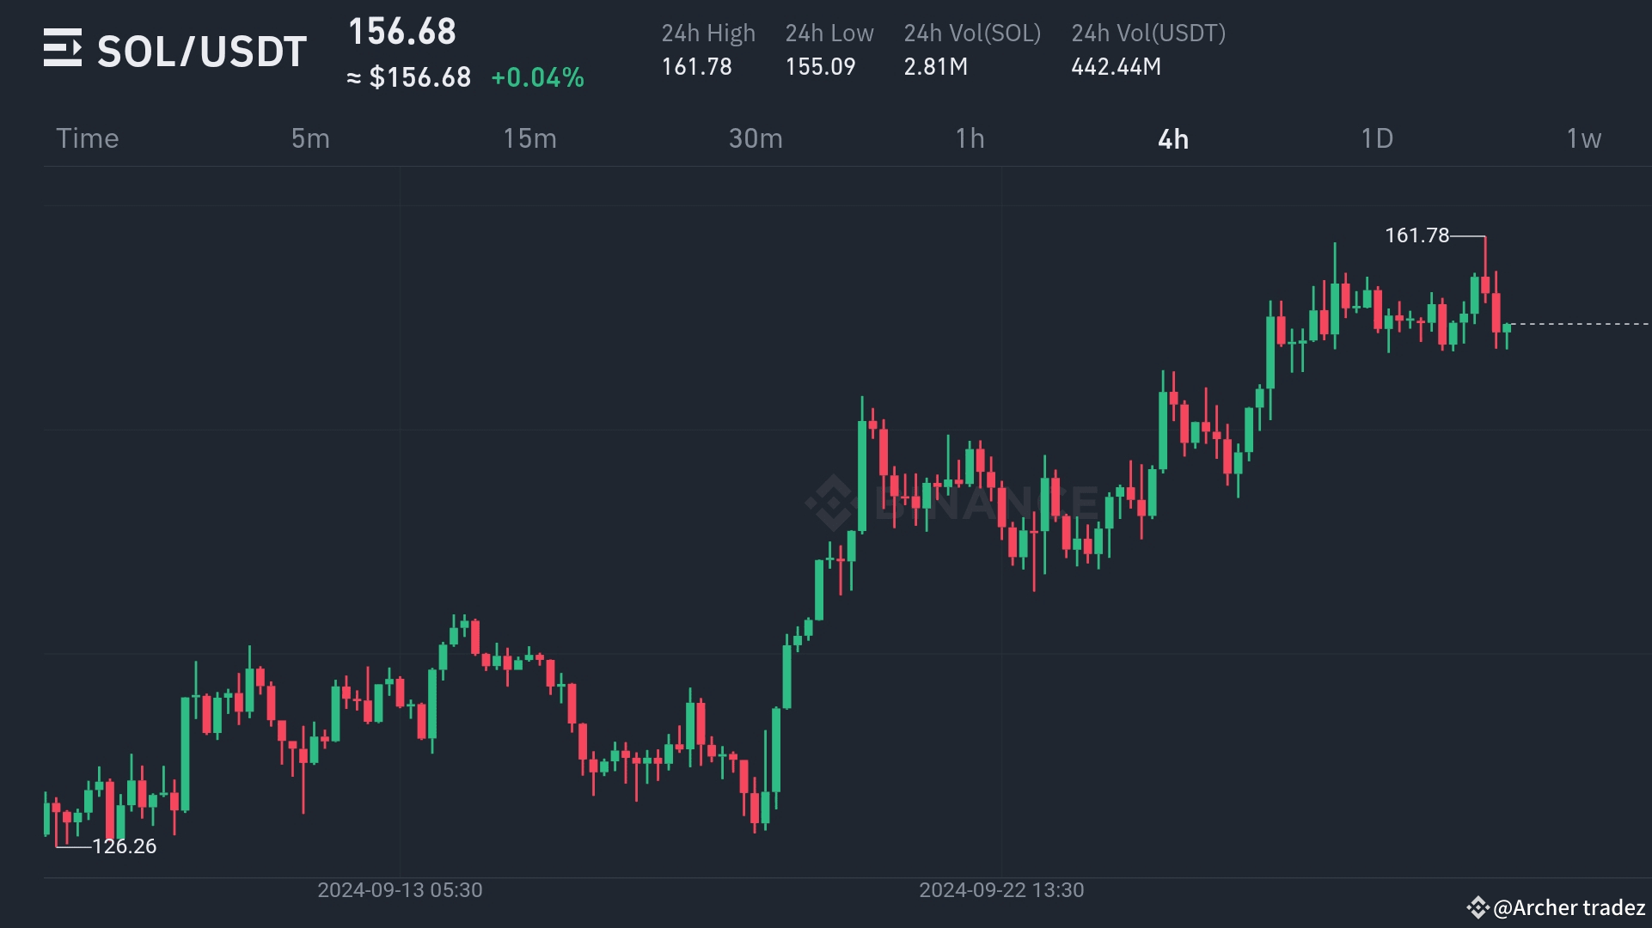Select the 1h interval tab
1652x928 pixels.
pos(970,138)
